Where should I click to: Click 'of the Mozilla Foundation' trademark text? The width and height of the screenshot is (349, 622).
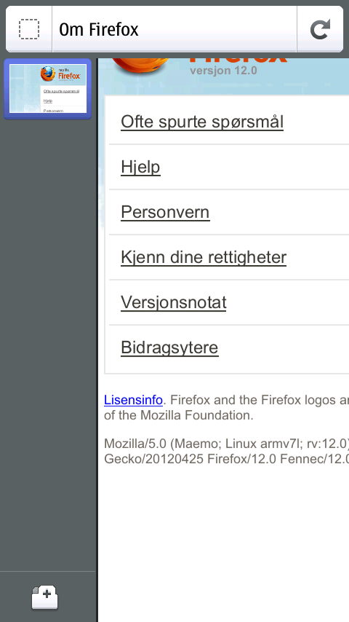[179, 416]
